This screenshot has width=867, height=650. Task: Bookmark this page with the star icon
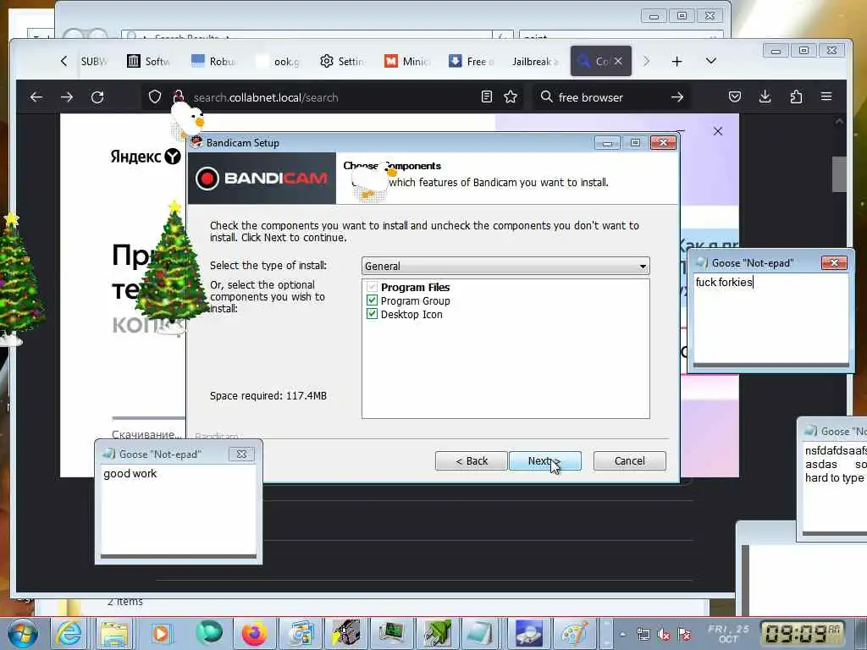click(x=511, y=97)
